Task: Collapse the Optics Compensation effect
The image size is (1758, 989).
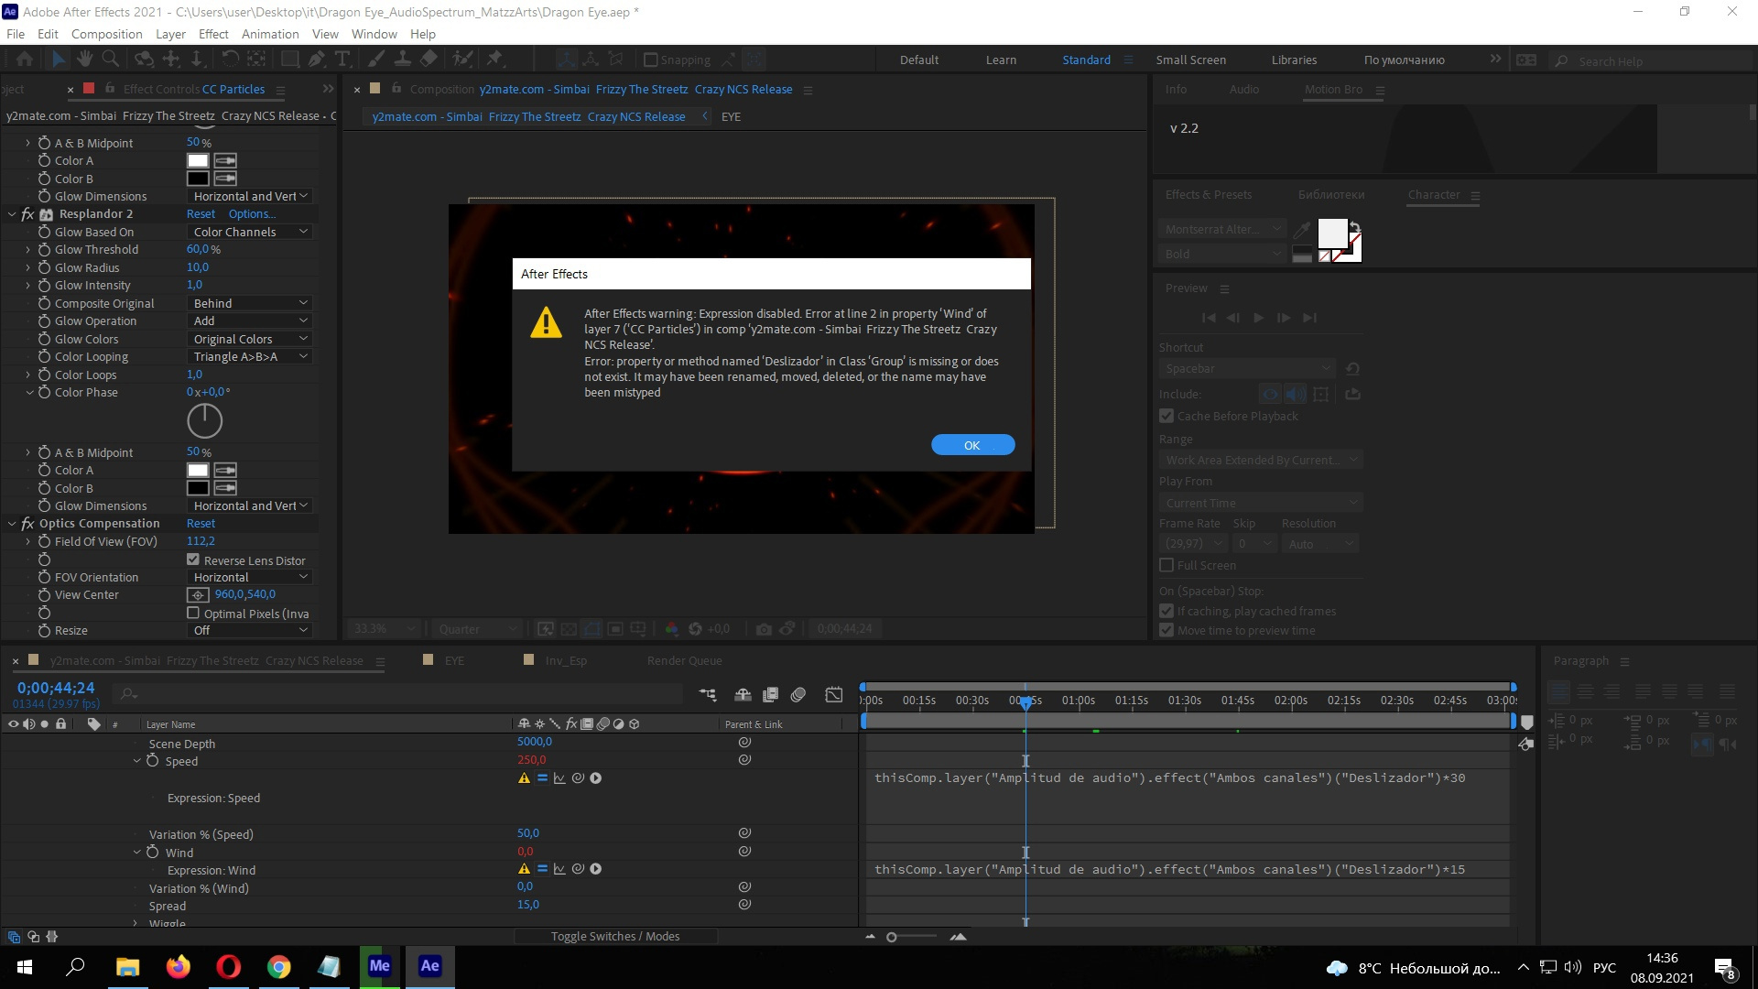Action: [12, 524]
